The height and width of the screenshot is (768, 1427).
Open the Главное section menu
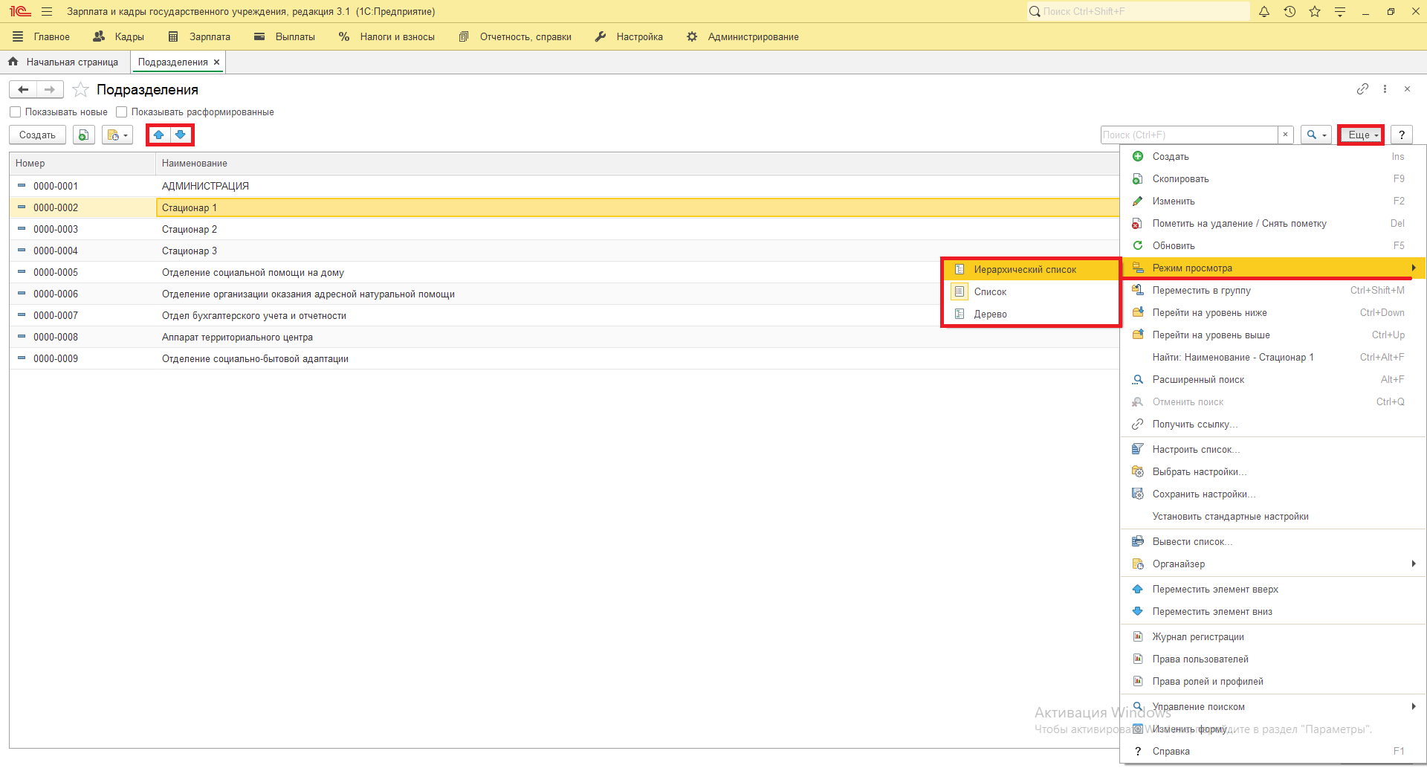pyautogui.click(x=42, y=37)
